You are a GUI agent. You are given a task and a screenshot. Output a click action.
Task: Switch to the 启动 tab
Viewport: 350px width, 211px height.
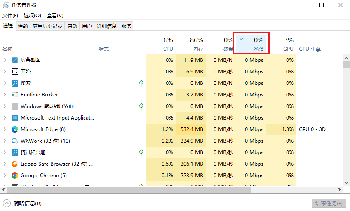(x=72, y=26)
